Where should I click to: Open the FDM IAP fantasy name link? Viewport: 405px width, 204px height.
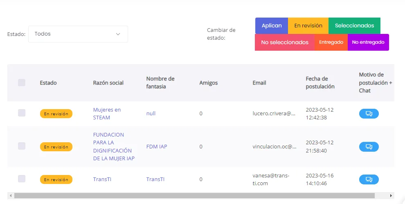tap(157, 146)
